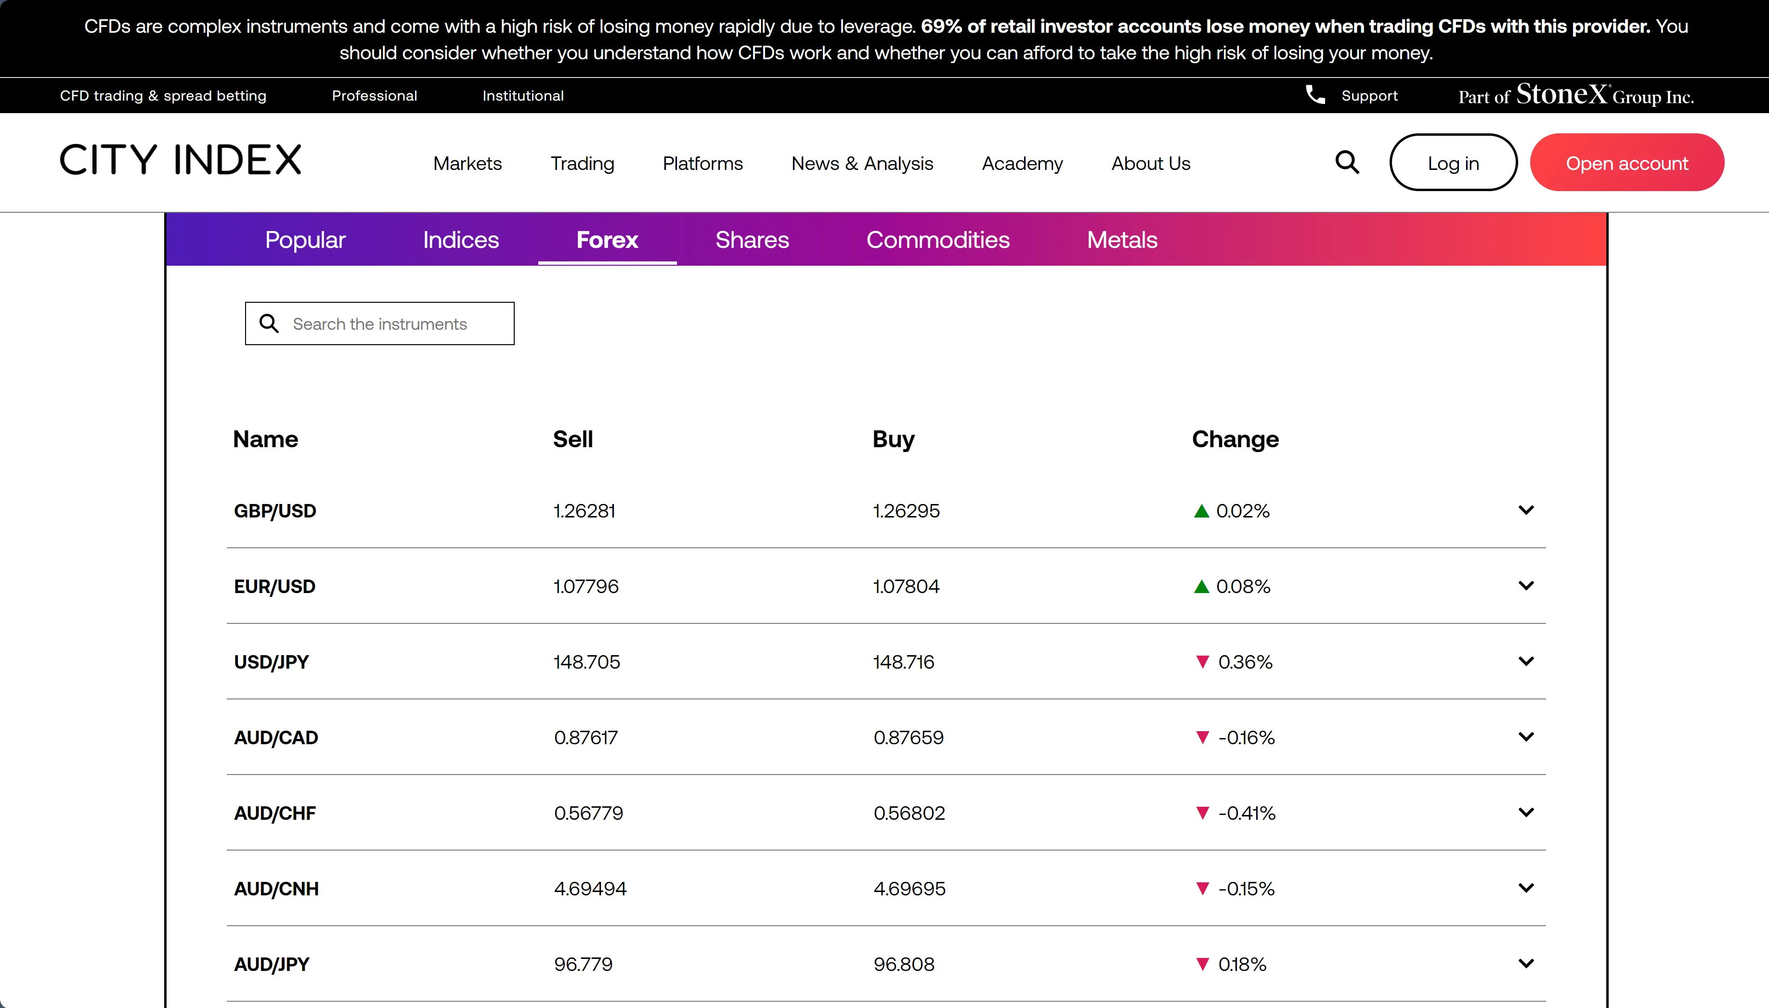The image size is (1769, 1008).
Task: Switch to the Indices tab
Action: (x=460, y=240)
